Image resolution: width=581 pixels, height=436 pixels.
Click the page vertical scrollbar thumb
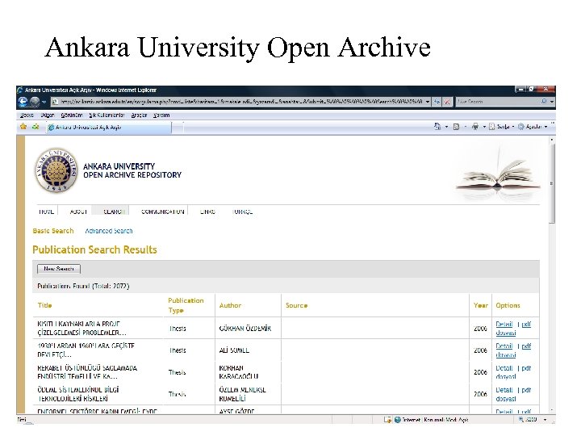[x=552, y=183]
